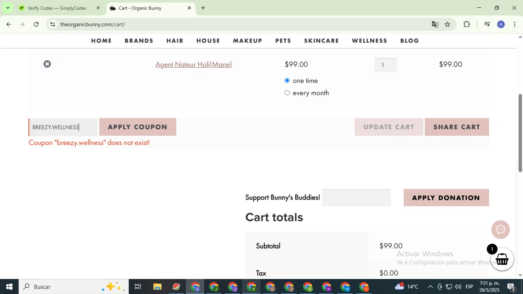Open the SKINCARE menu item

coord(321,41)
